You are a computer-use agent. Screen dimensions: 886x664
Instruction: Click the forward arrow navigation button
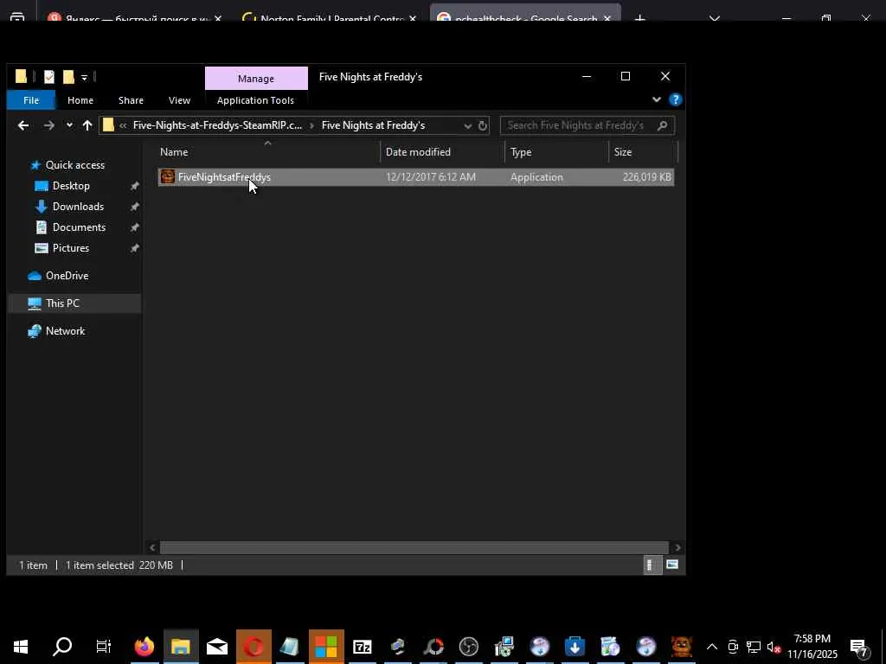tap(49, 125)
